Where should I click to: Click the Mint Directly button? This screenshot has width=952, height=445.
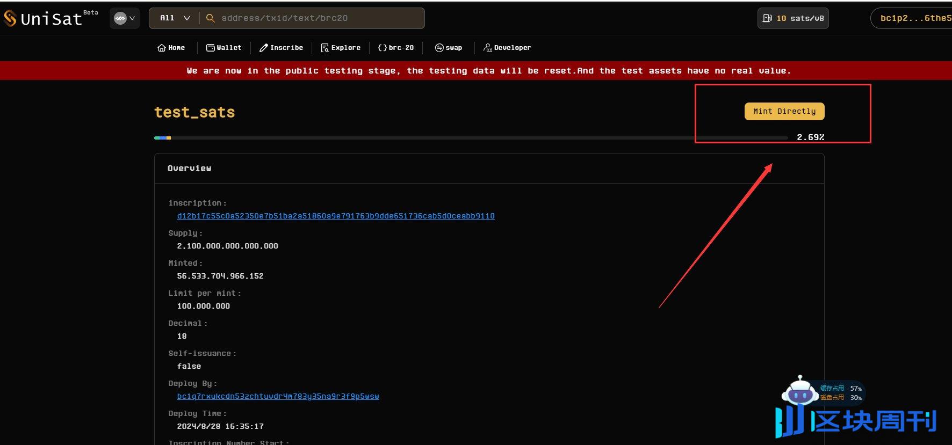click(784, 111)
